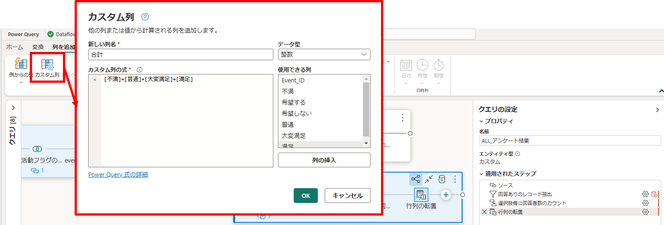This screenshot has height=225, width=664.
Task: Select 希望する in available columns
Action: point(294,102)
